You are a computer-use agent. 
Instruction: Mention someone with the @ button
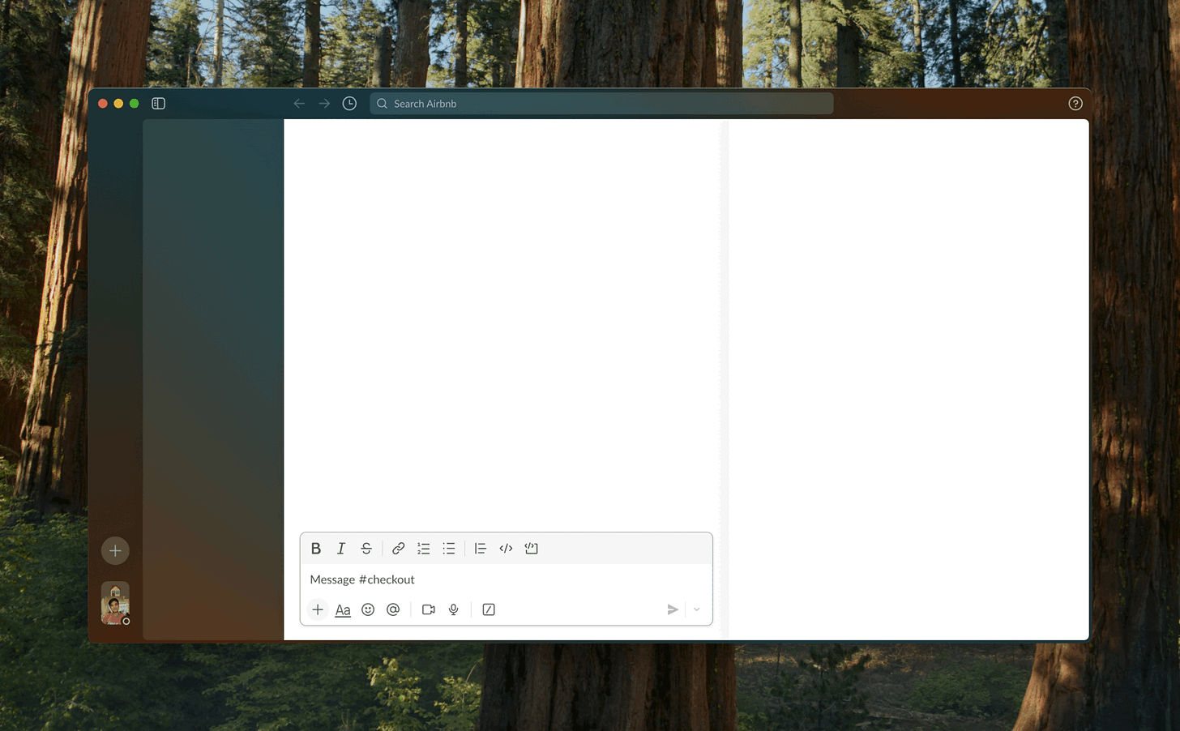tap(393, 609)
